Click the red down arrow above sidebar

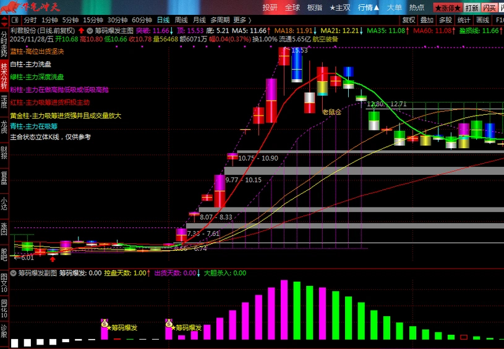coord(4,24)
